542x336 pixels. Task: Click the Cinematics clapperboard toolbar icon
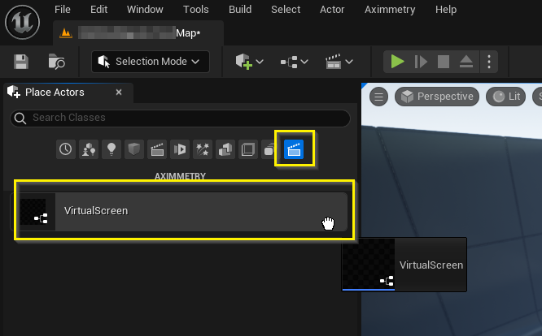coord(333,62)
